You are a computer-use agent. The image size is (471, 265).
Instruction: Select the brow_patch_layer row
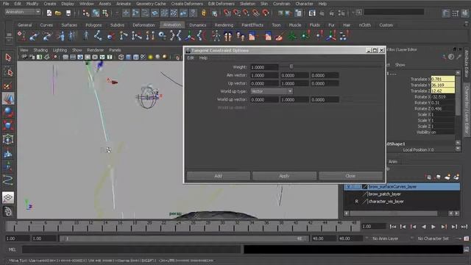click(402, 194)
